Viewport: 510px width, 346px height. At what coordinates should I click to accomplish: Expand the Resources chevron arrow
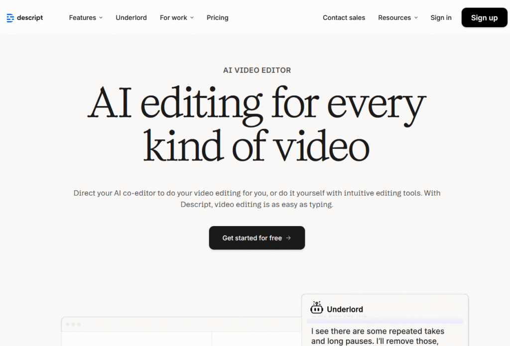(416, 18)
